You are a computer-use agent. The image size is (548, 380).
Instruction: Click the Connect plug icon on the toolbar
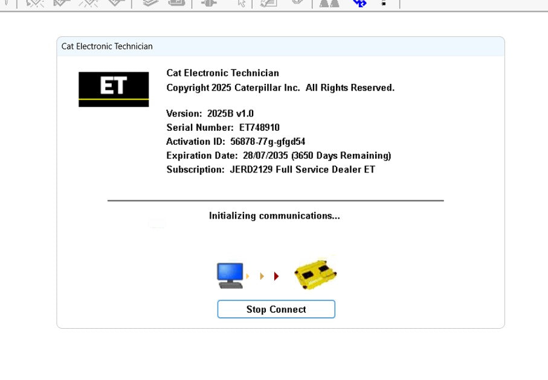pyautogui.click(x=208, y=4)
